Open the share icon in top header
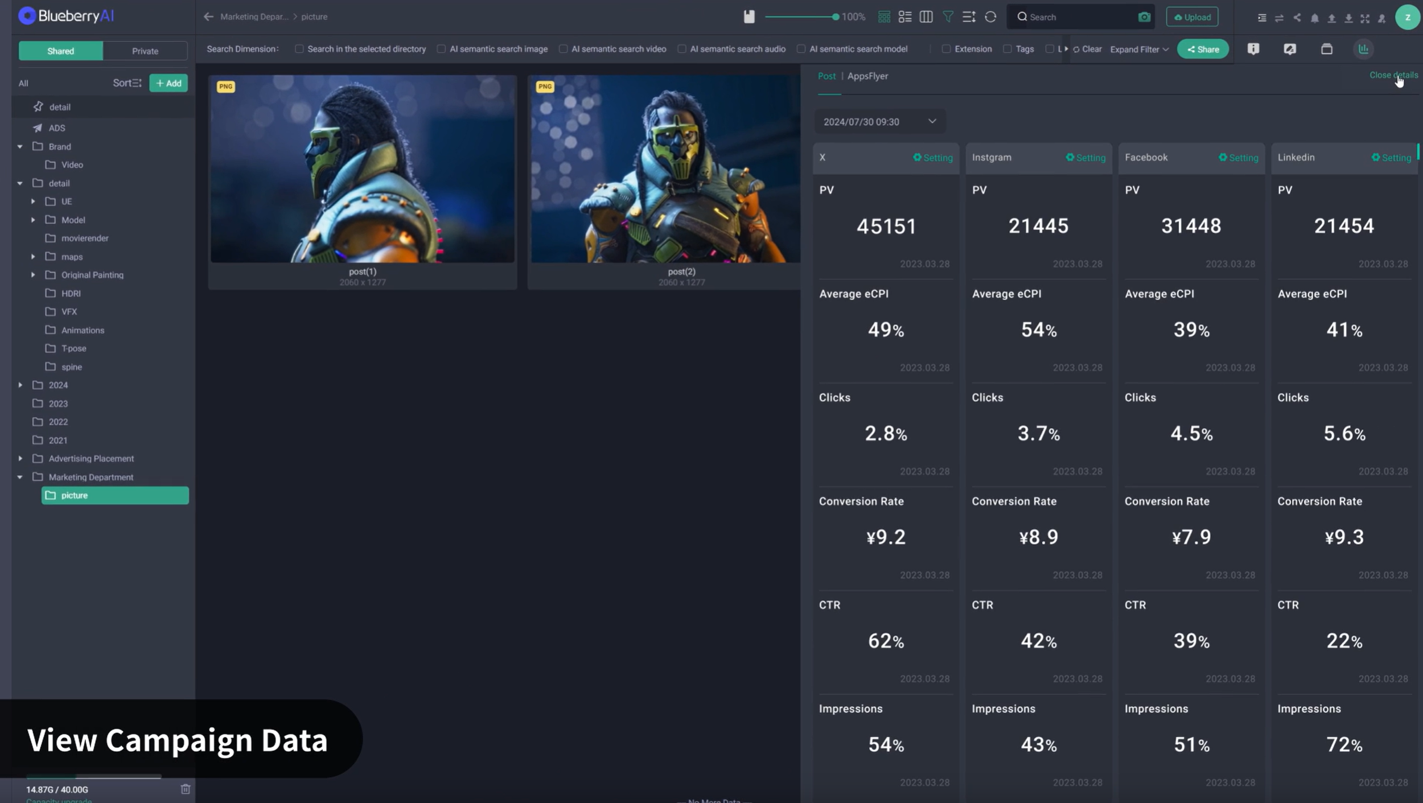This screenshot has width=1423, height=803. [1297, 18]
